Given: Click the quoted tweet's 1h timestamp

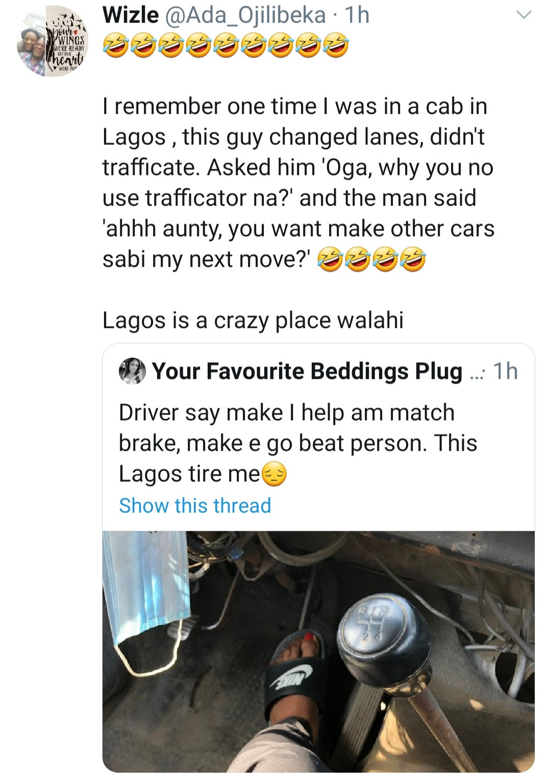Looking at the screenshot, I should (x=505, y=371).
